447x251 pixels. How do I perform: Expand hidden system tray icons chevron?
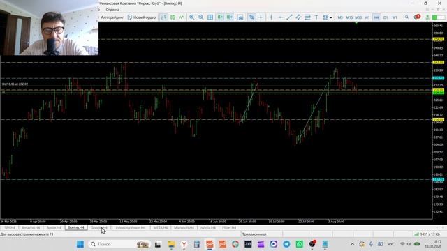(352, 244)
